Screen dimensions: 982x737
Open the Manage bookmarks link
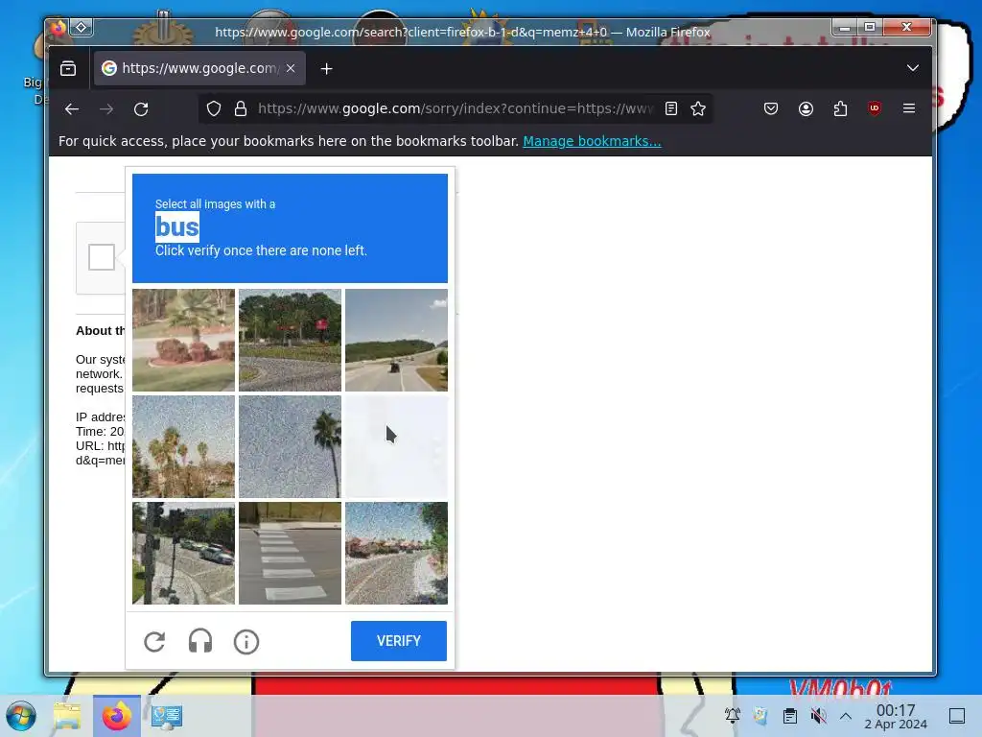(592, 141)
